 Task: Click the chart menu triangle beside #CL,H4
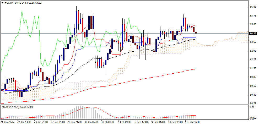click(x=2, y=3)
